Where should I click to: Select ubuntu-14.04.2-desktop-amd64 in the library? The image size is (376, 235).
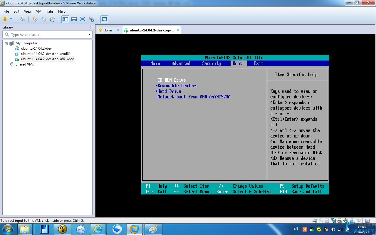pyautogui.click(x=46, y=54)
